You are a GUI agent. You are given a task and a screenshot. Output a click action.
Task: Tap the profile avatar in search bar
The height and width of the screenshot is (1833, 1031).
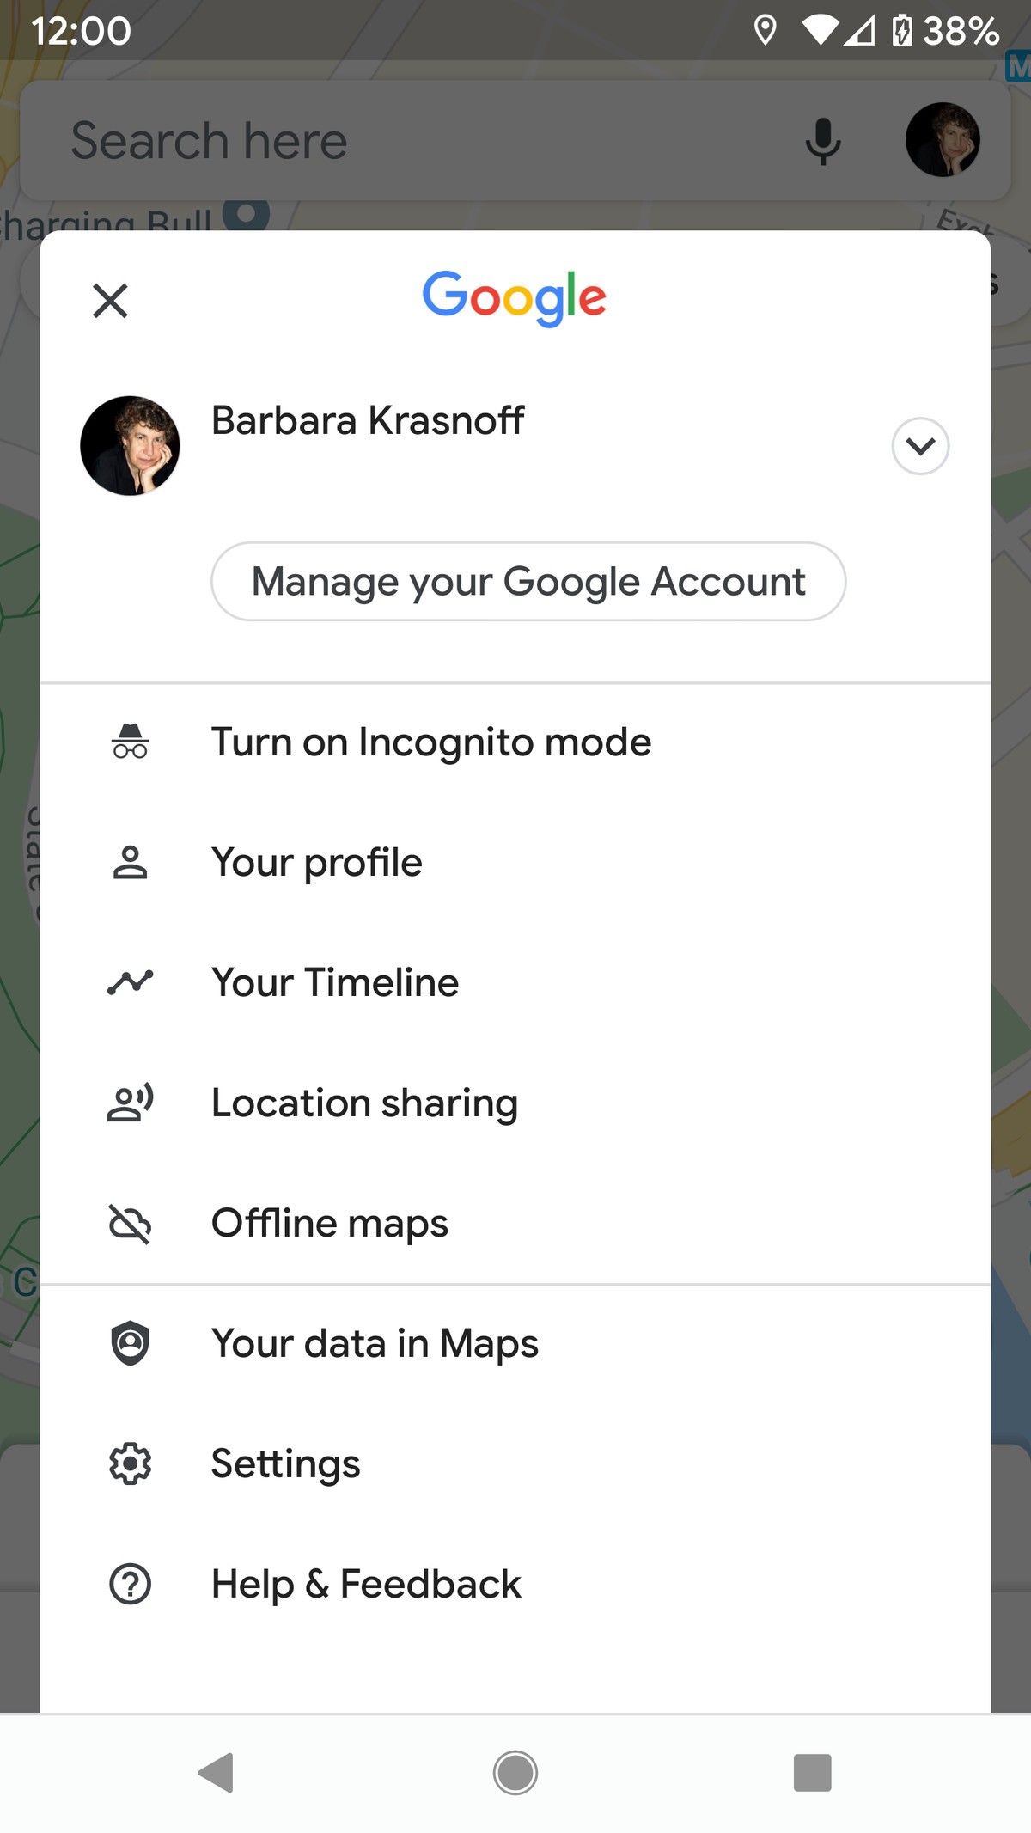click(943, 140)
